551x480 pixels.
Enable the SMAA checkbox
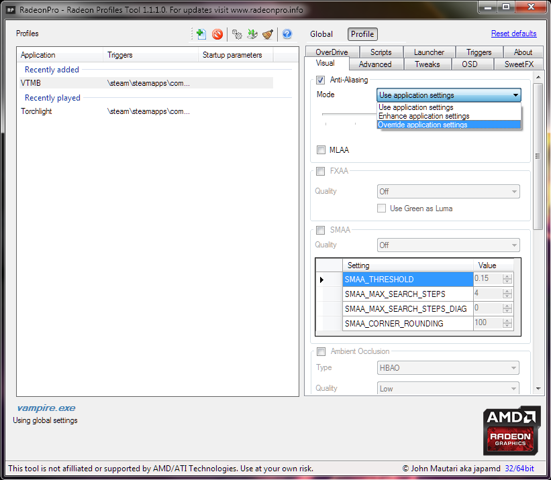[321, 231]
